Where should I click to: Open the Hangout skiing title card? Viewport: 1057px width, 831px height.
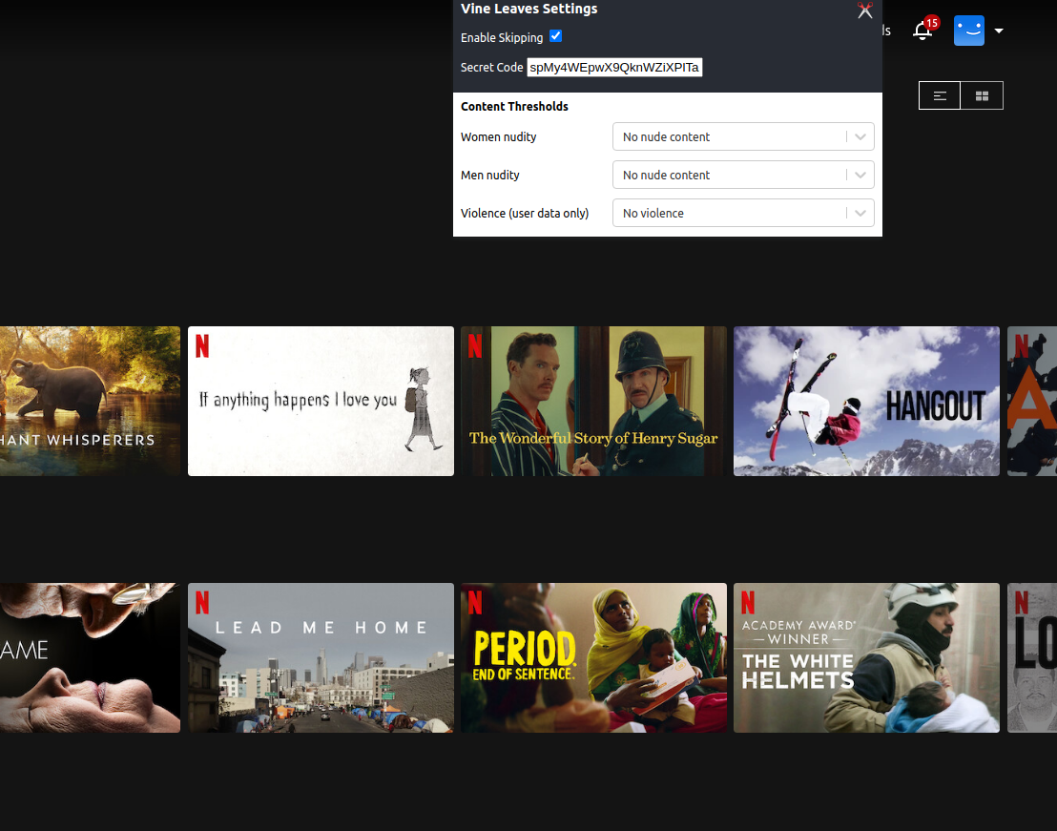[866, 401]
